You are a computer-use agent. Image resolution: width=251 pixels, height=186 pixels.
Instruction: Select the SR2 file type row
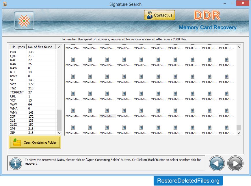coord(33,84)
